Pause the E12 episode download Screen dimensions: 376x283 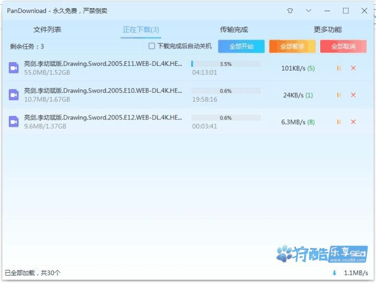339,122
